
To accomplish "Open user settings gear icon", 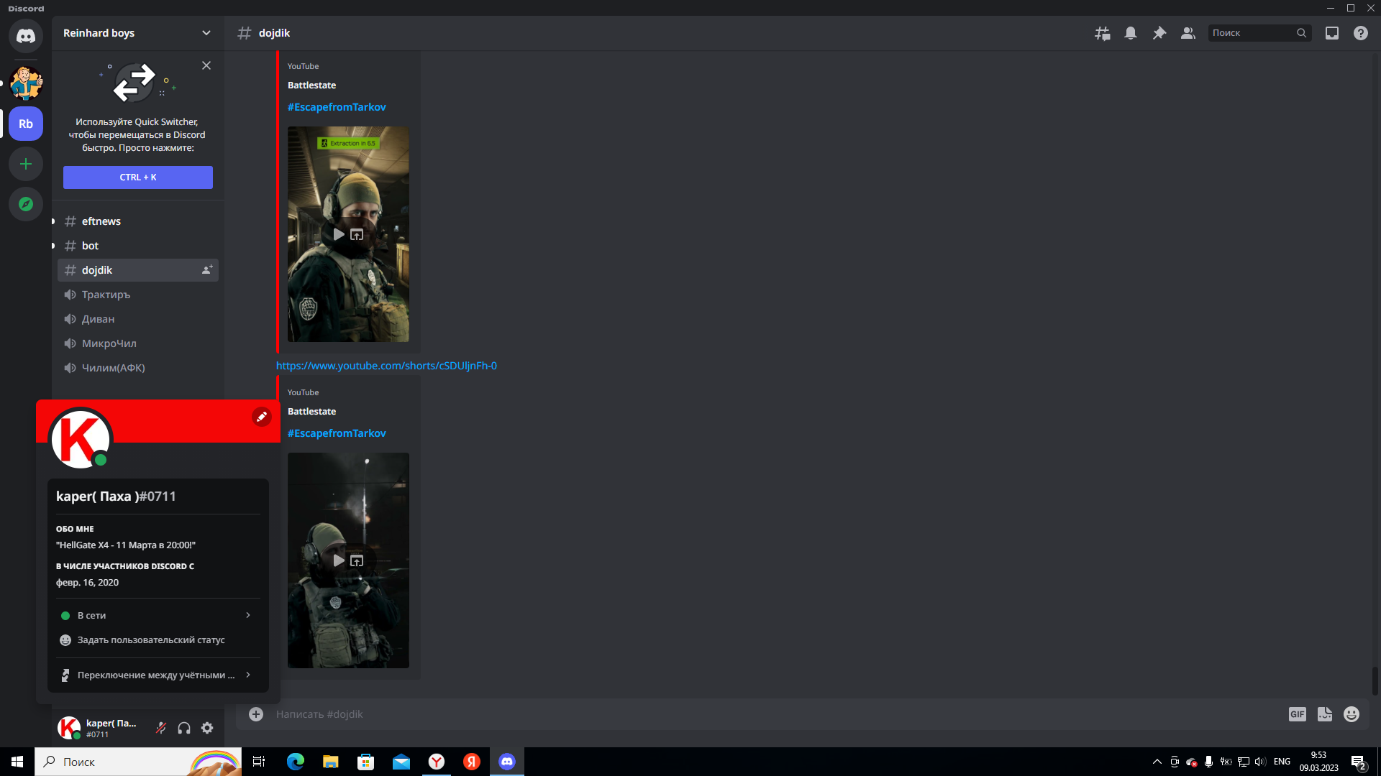I will coord(207,728).
